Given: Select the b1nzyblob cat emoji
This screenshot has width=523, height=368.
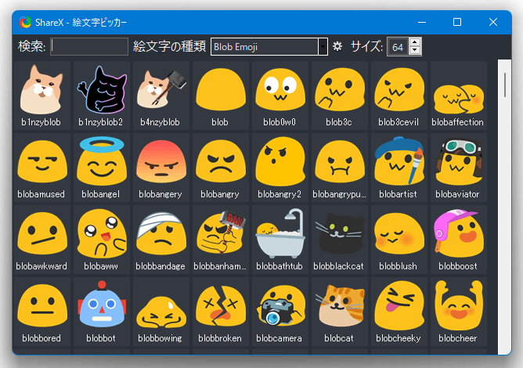Looking at the screenshot, I should (x=42, y=95).
